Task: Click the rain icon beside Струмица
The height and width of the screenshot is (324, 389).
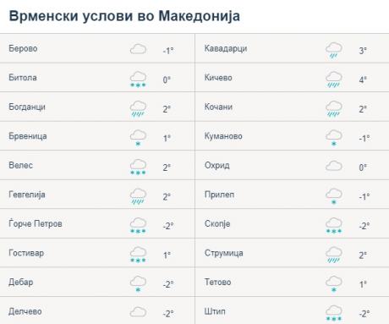Action: click(x=334, y=255)
